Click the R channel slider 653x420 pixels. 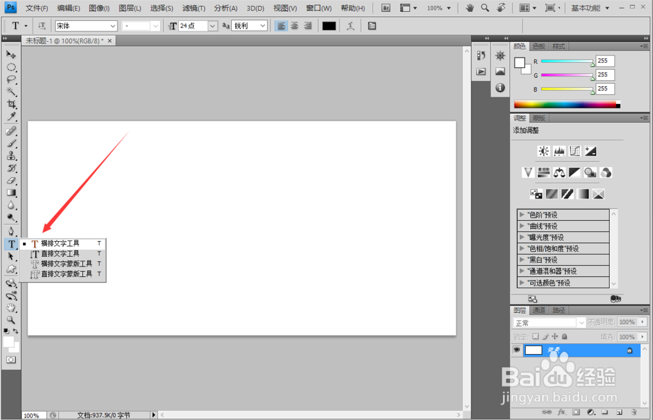pyautogui.click(x=567, y=61)
